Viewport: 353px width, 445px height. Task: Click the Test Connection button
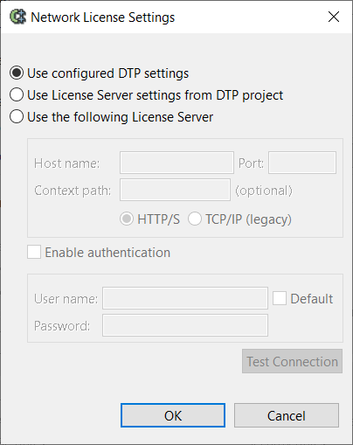292,361
